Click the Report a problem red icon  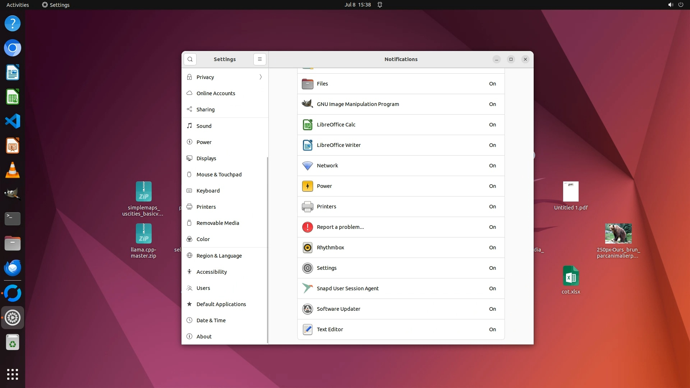[307, 227]
